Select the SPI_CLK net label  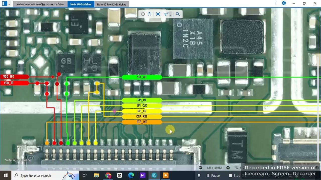tap(142, 105)
